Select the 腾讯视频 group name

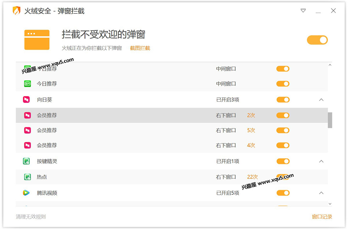point(47,193)
